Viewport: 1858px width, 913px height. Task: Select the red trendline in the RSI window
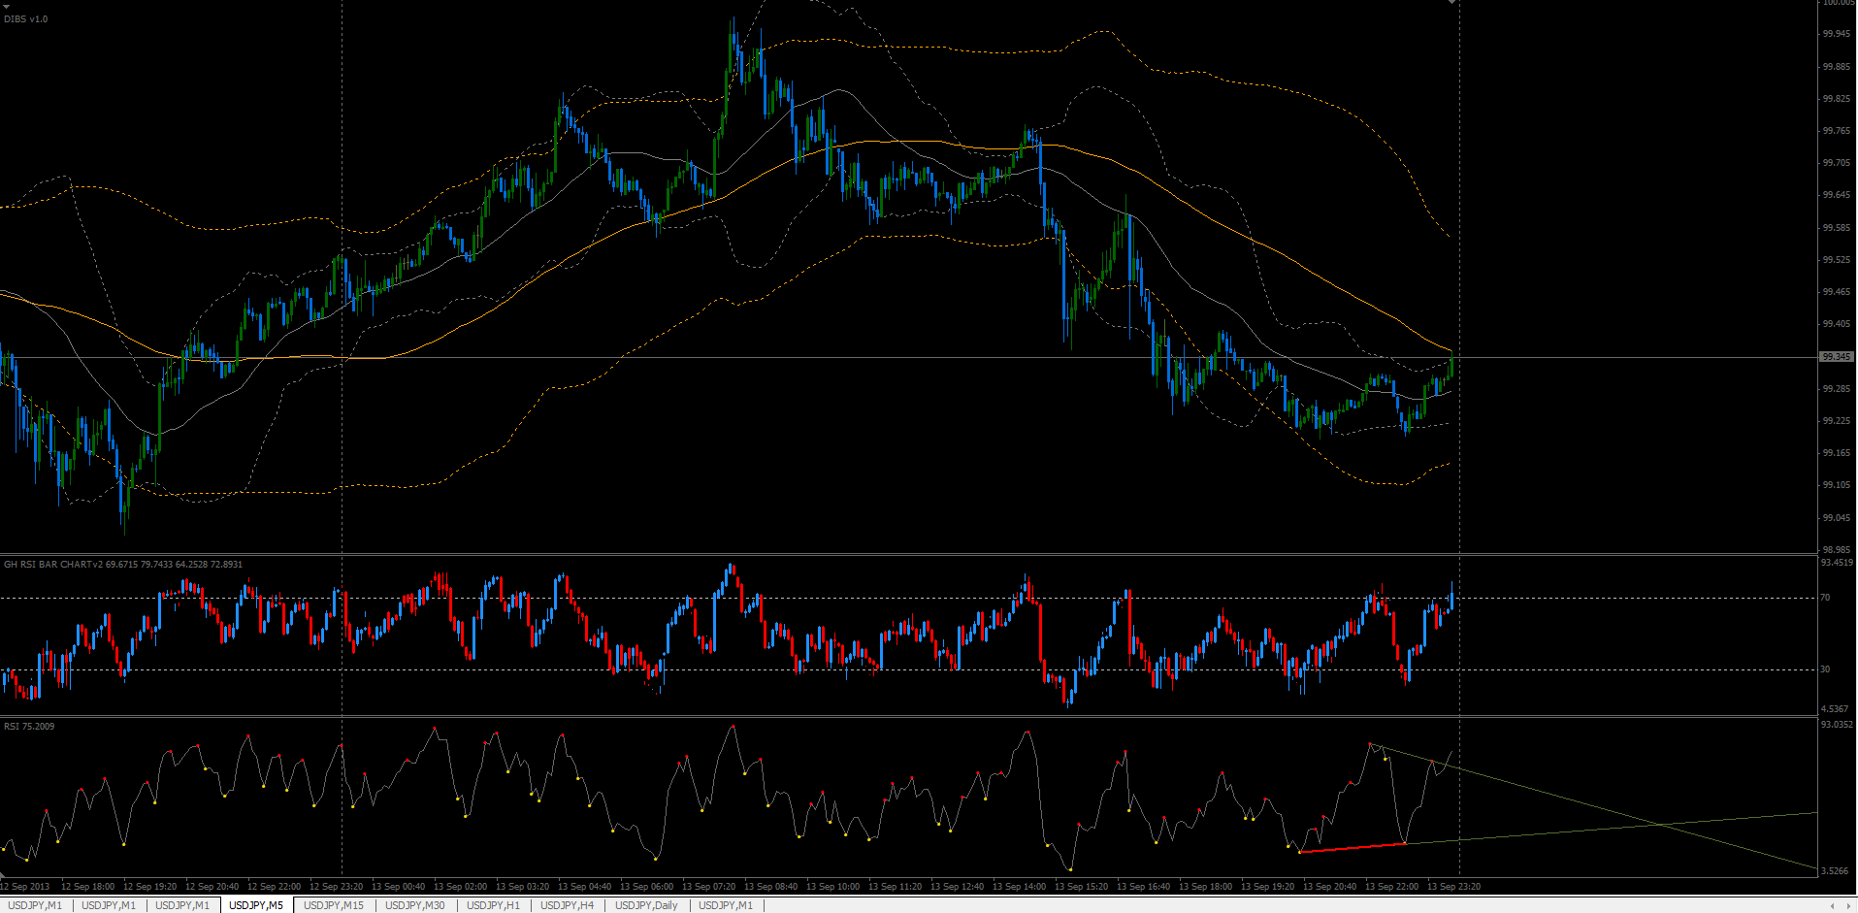click(x=1353, y=848)
